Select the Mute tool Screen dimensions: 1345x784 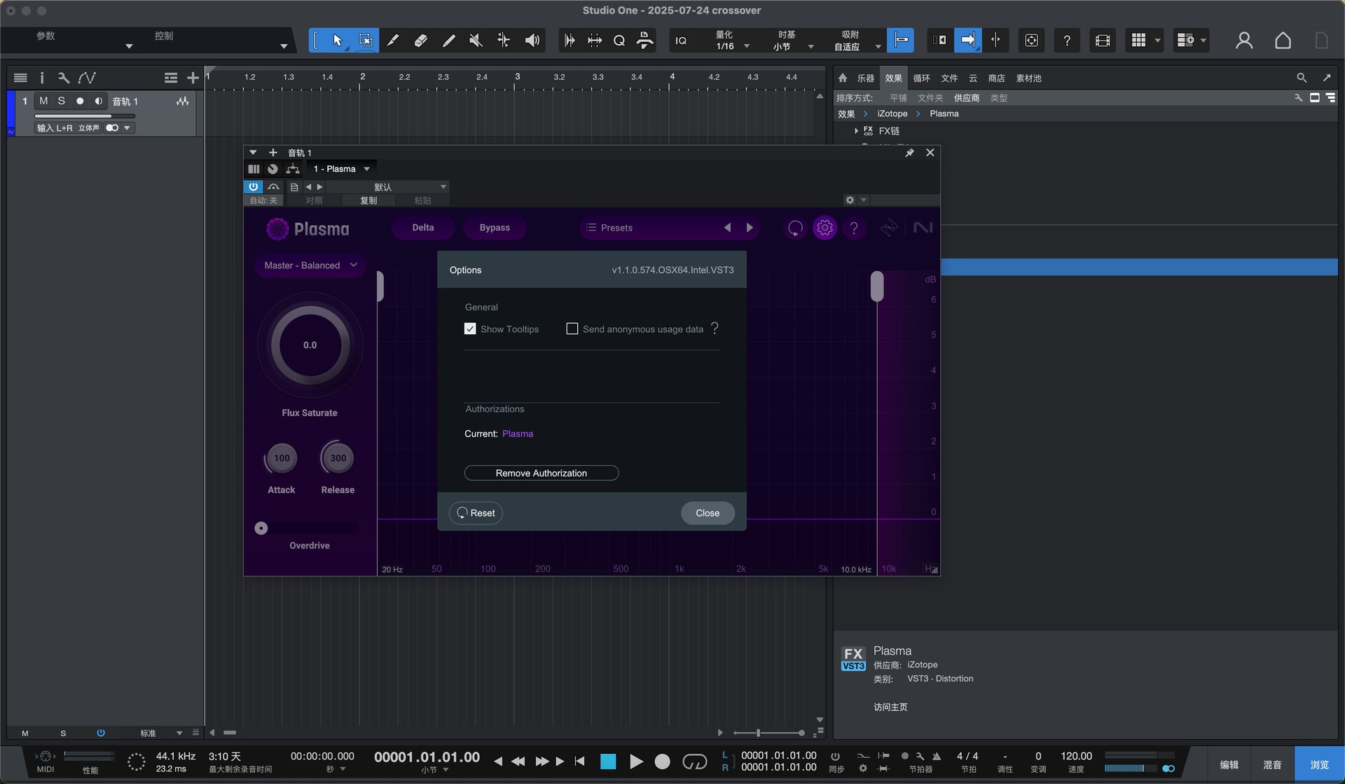pyautogui.click(x=476, y=41)
